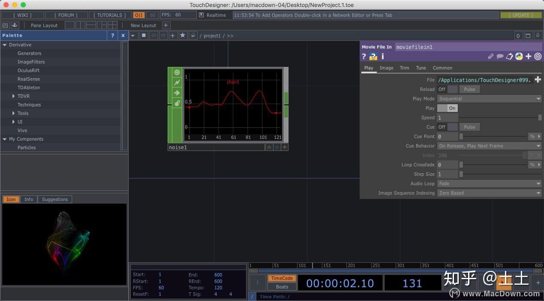Open the Python help icon for moviefilein1
544x301 pixels.
pos(373,56)
